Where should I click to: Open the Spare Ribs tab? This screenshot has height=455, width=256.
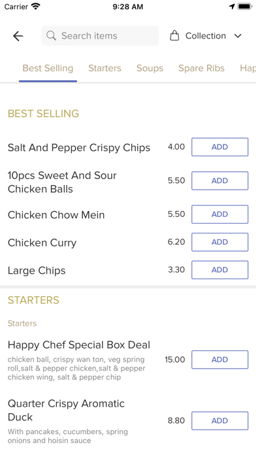tap(202, 68)
